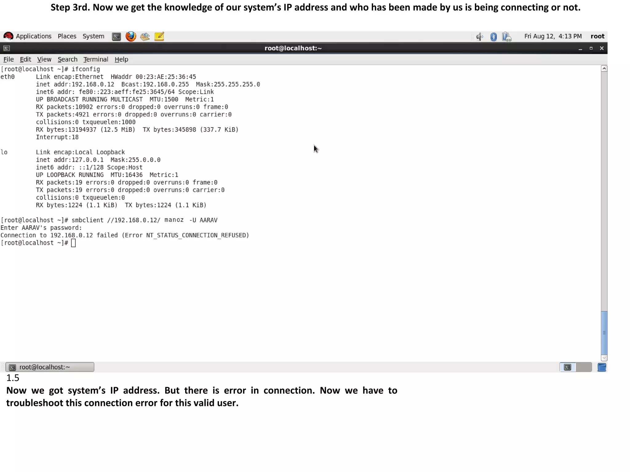
Task: Click root@localhost taskbar window button
Action: point(50,367)
